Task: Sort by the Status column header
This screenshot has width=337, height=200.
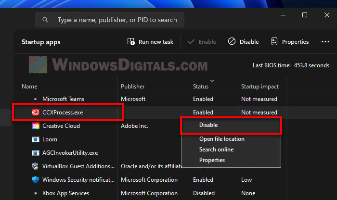Action: 201,87
